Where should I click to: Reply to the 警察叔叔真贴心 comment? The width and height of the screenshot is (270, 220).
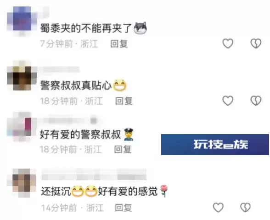pyautogui.click(x=124, y=101)
